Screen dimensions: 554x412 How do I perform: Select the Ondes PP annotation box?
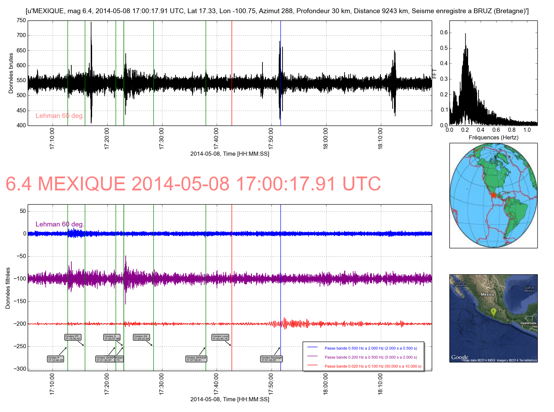pyautogui.click(x=73, y=337)
